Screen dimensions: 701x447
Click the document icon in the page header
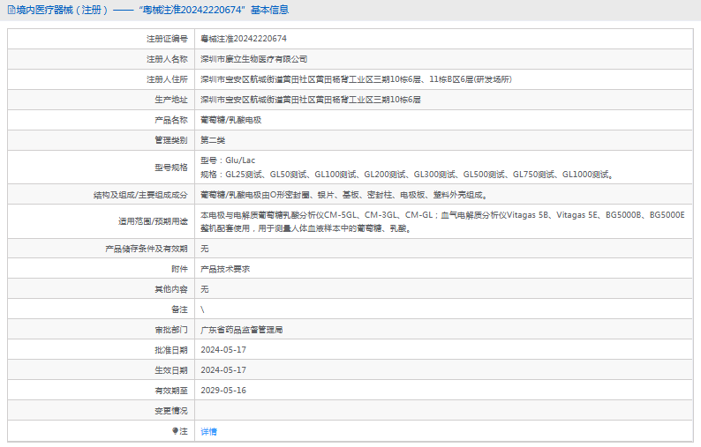tap(11, 10)
